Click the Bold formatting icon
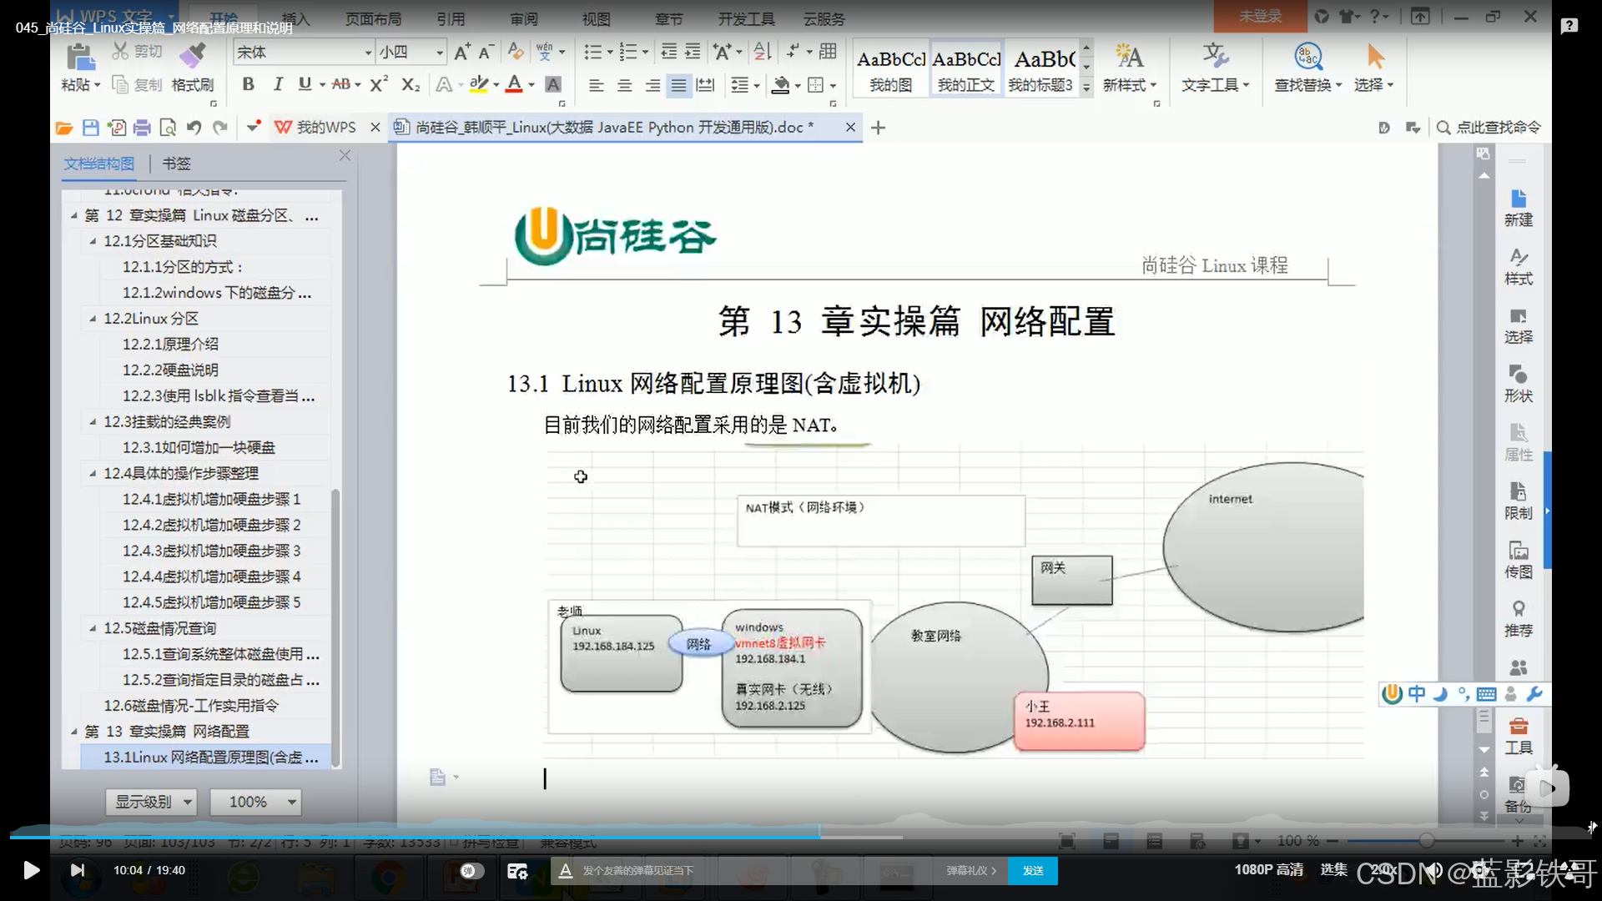This screenshot has width=1602, height=901. pyautogui.click(x=248, y=84)
